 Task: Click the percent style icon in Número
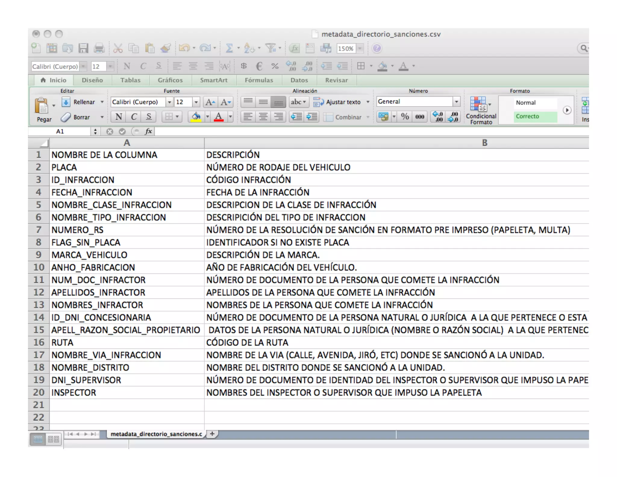coord(405,117)
